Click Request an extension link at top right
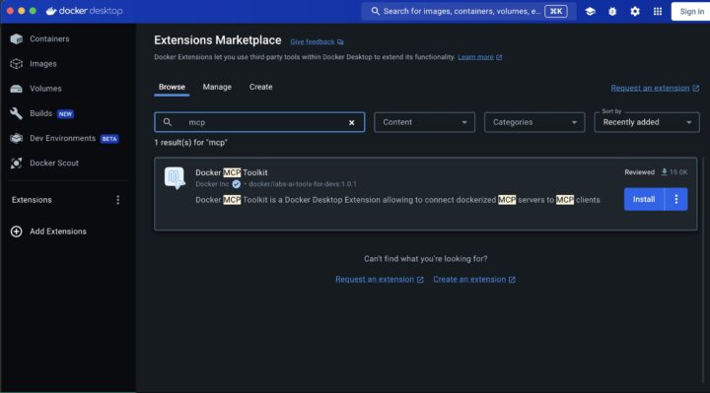Viewport: 710px width, 393px height. point(650,89)
